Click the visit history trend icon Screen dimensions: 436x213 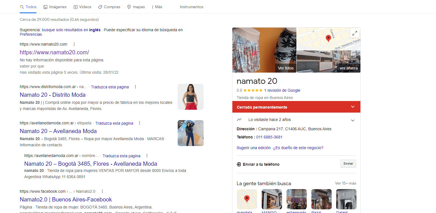(239, 120)
